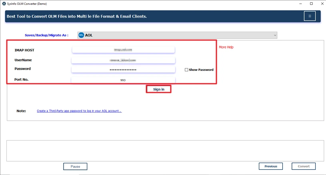The height and width of the screenshot is (175, 326).
Task: Minimize the SysInfo OLM Converter window
Action: tap(300, 4)
